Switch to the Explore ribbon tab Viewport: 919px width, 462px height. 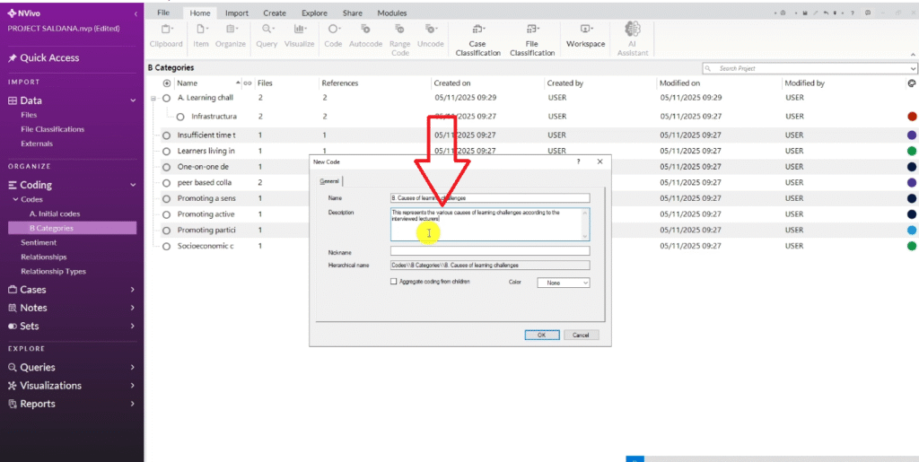tap(314, 13)
